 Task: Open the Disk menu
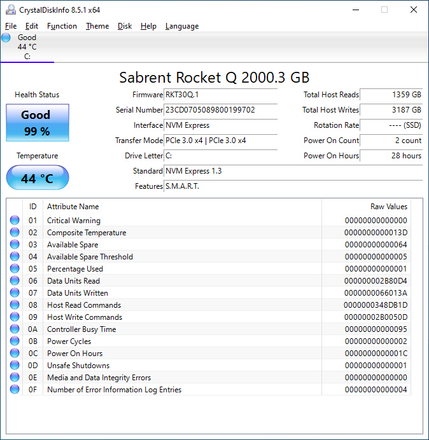125,26
